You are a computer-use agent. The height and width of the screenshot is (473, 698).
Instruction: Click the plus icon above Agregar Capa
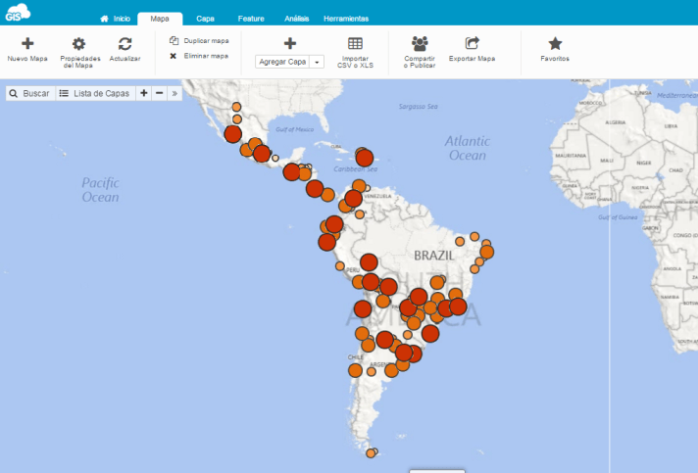coord(290,43)
